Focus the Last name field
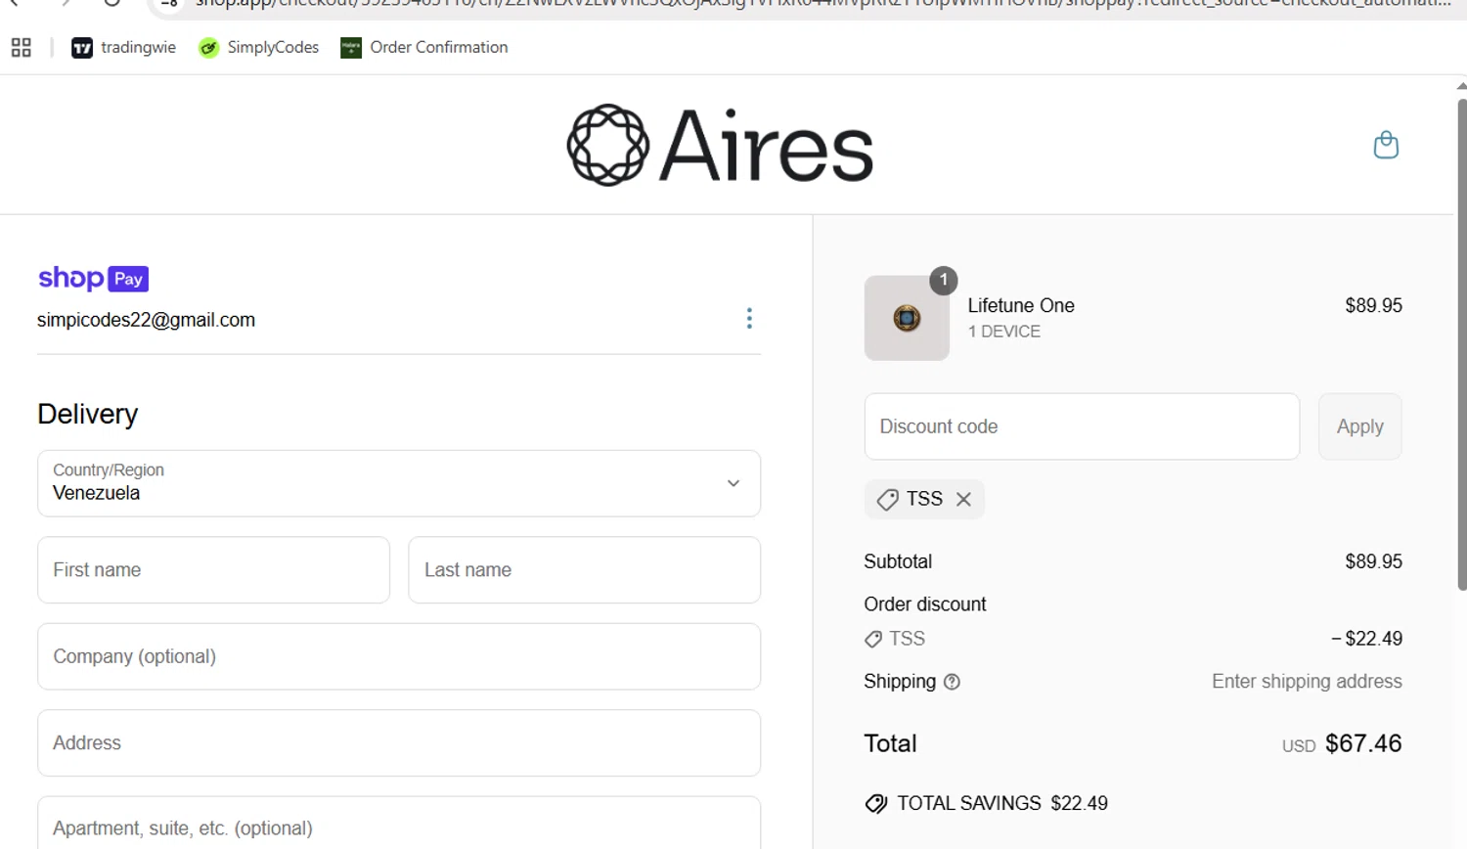 click(x=584, y=570)
